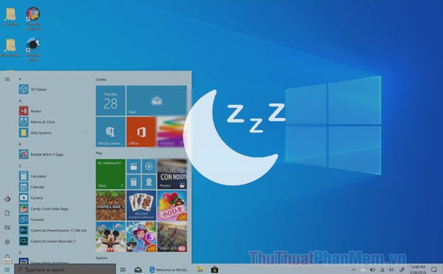Open the Tuesday 28 calendar tile
Viewport: 443px width, 274px height.
tap(111, 101)
